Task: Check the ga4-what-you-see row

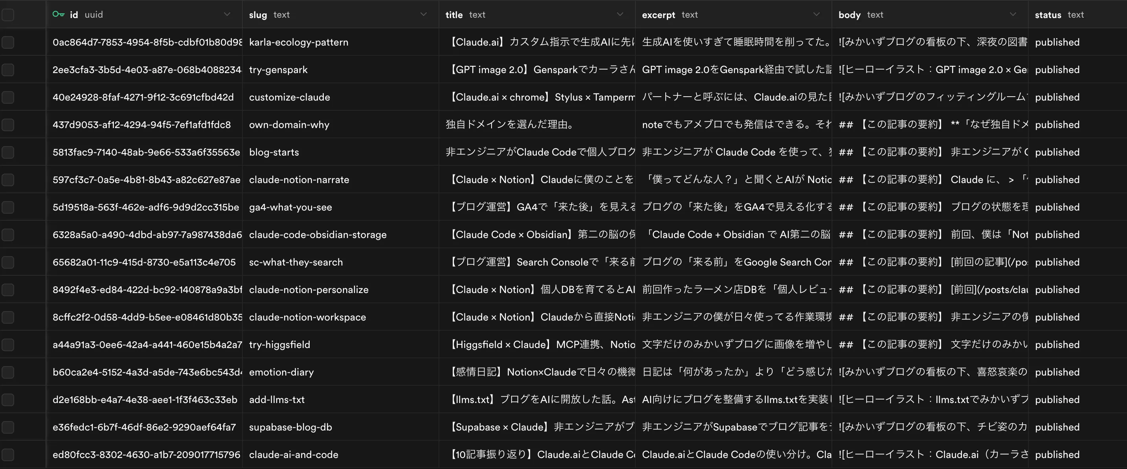Action: pos(8,207)
